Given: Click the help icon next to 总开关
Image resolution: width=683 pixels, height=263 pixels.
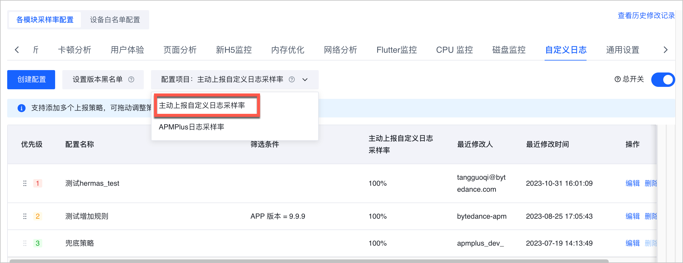Looking at the screenshot, I should pyautogui.click(x=617, y=79).
